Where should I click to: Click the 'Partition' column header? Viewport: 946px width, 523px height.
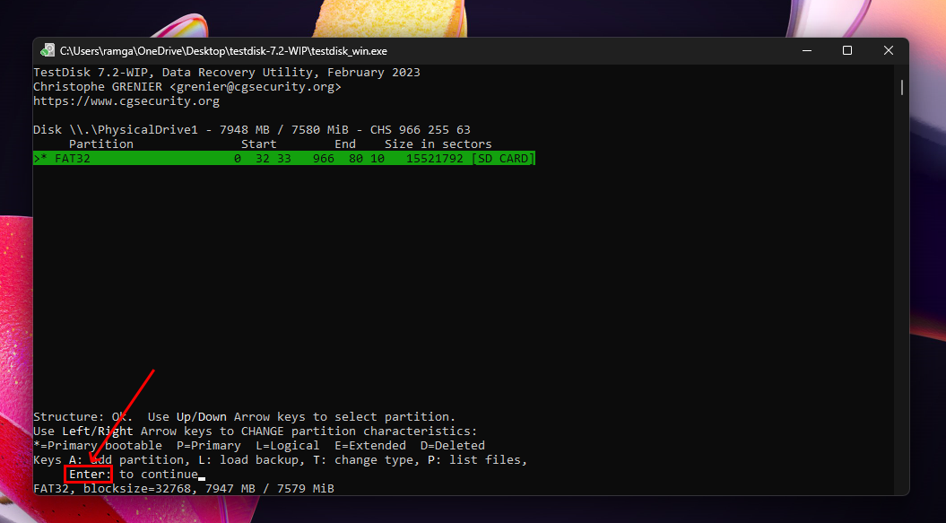[100, 144]
